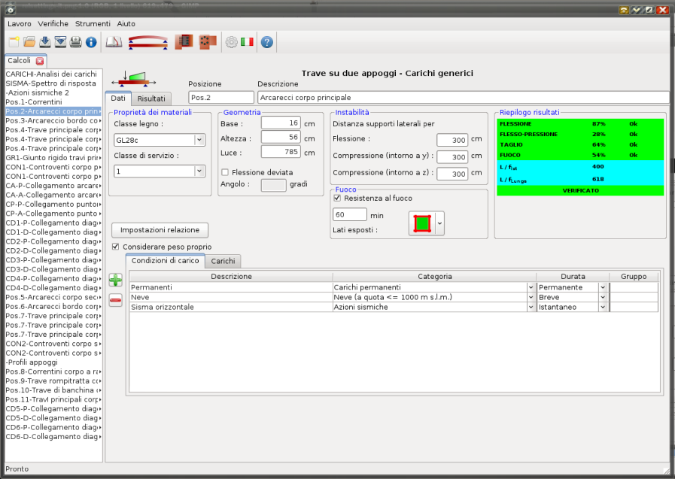Click the new document toolbar icon
This screenshot has height=479, width=675.
click(14, 42)
